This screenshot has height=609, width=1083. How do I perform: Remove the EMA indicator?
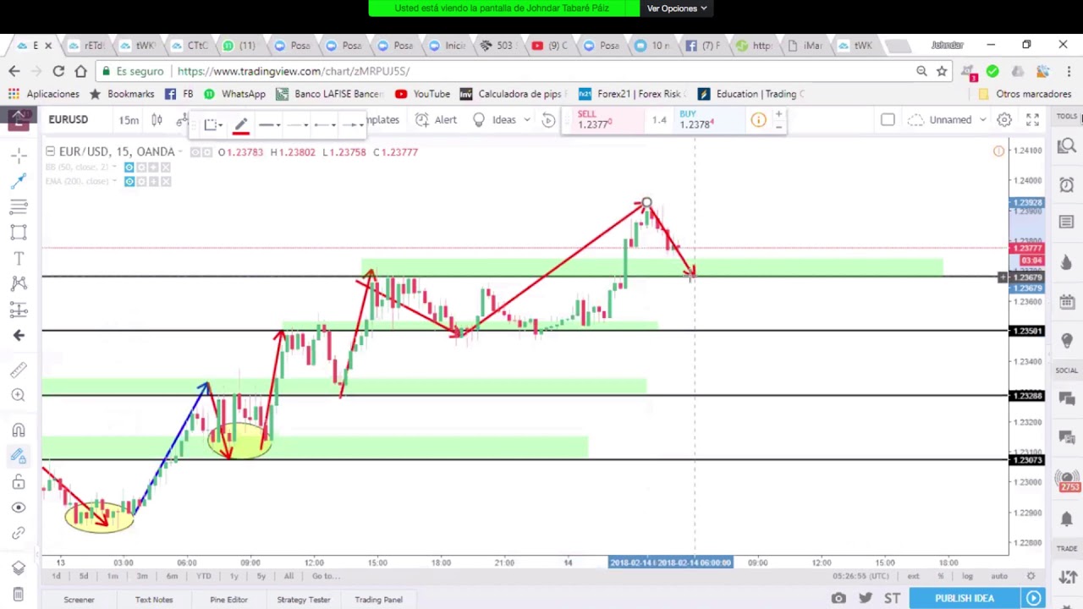(166, 181)
